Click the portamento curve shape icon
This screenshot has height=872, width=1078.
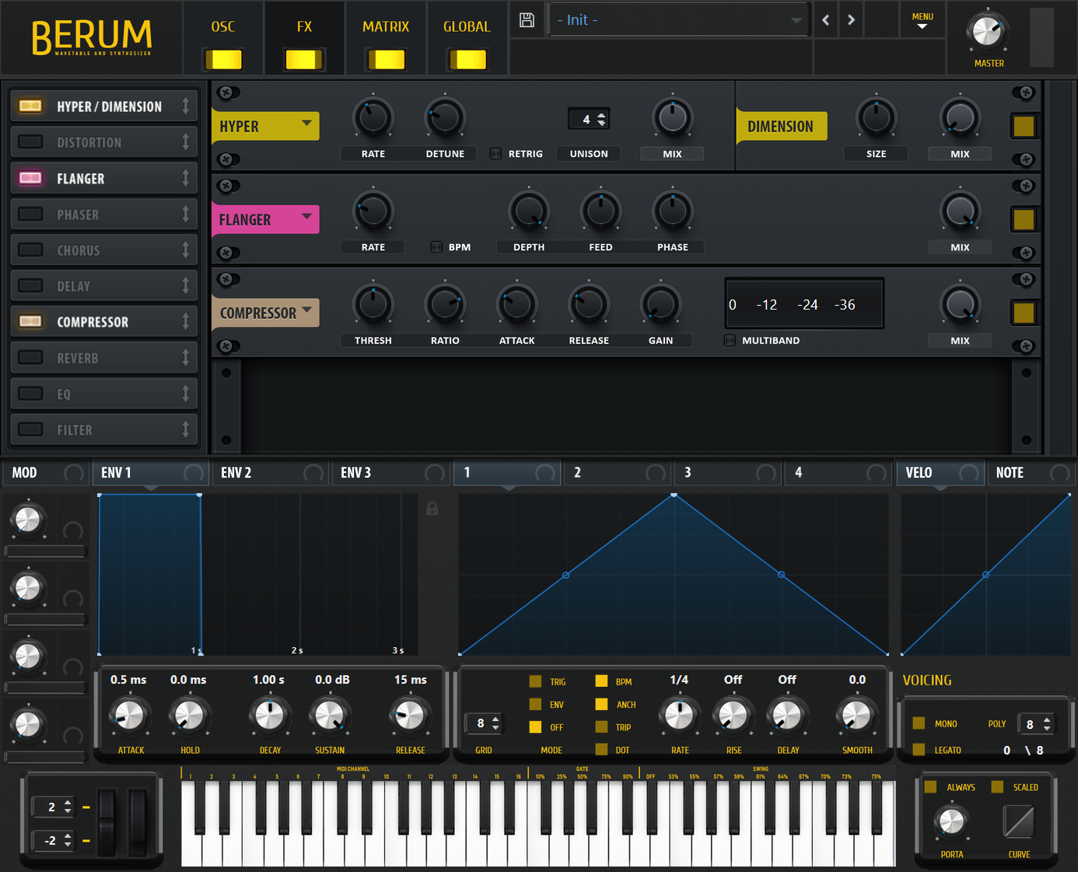pyautogui.click(x=1019, y=821)
